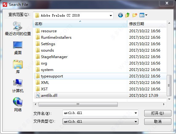This screenshot has width=176, height=134.
Task: Click the 打开(O) button
Action: click(158, 113)
